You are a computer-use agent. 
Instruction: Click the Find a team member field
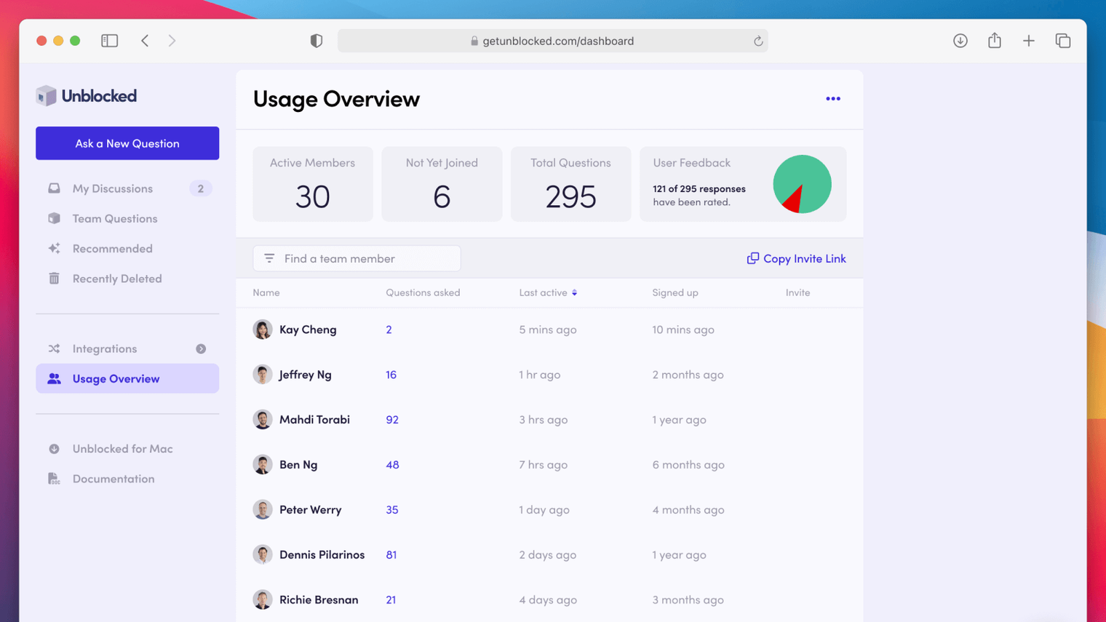[357, 258]
